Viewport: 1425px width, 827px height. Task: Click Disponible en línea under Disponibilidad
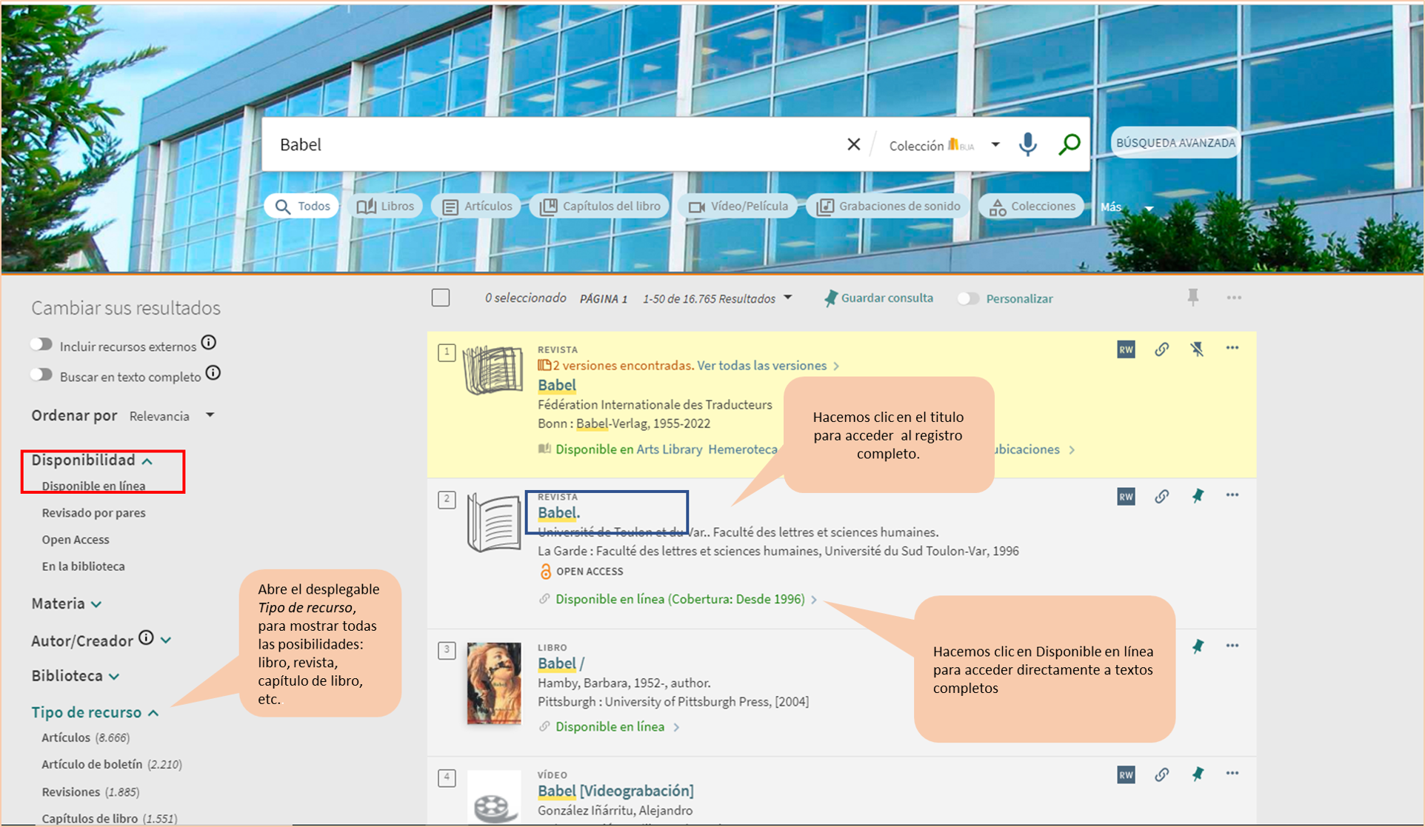point(93,486)
